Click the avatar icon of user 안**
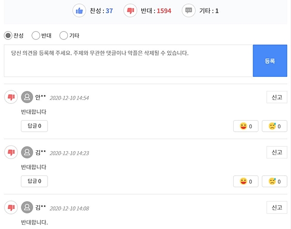The image size is (291, 229). coord(27,97)
